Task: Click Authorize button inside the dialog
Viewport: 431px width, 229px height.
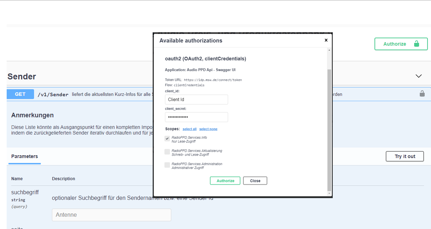Action: coord(225,181)
